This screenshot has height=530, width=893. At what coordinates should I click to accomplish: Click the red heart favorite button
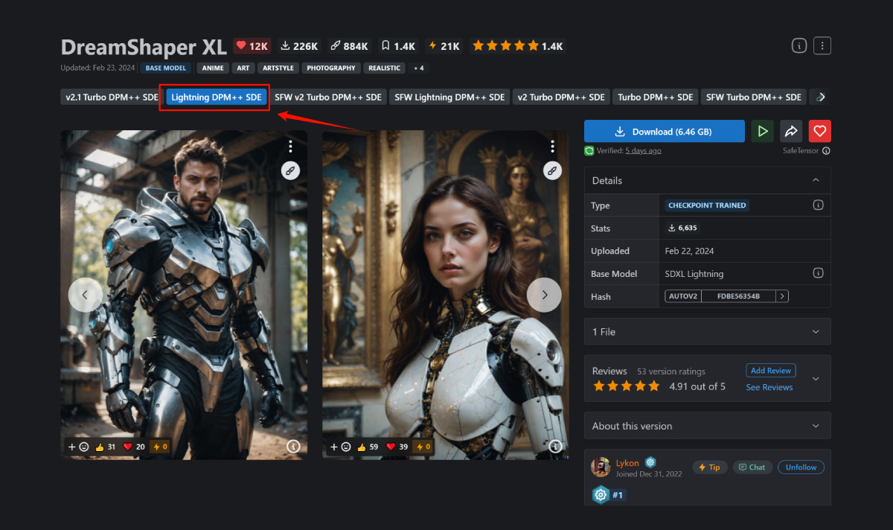tap(819, 131)
